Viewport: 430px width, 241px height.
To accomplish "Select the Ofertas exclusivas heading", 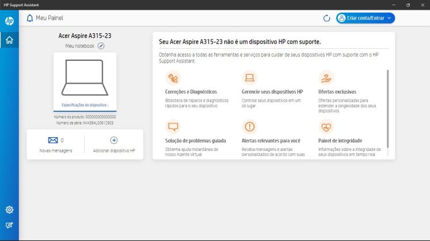I will [x=337, y=92].
